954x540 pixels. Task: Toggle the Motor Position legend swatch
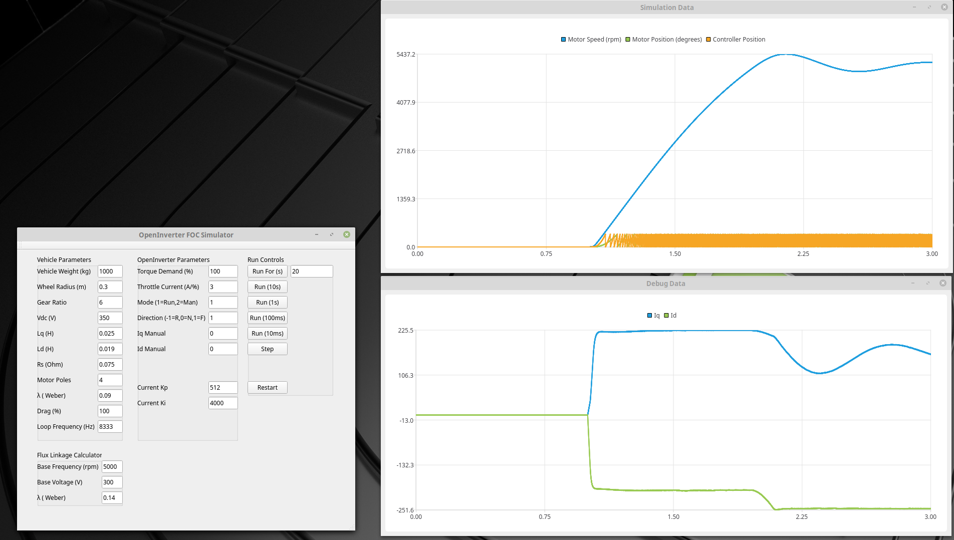628,40
